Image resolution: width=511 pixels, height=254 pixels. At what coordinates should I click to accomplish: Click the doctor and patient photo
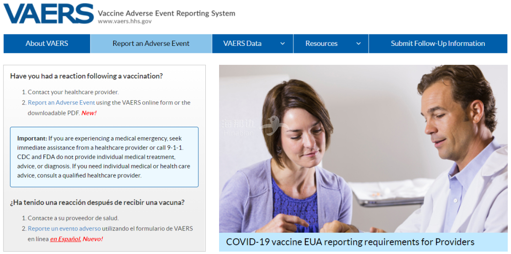(x=363, y=149)
